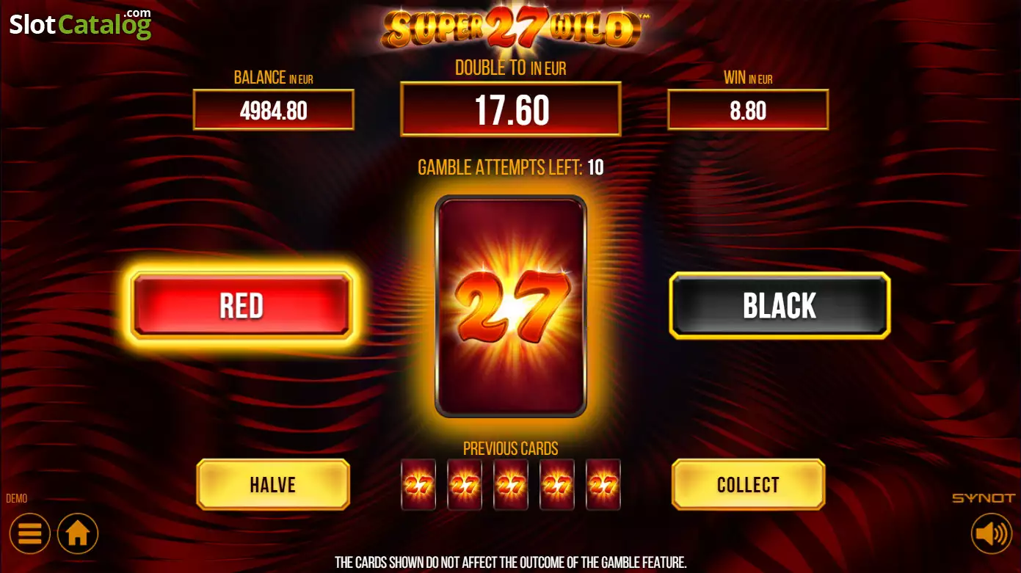Viewport: 1021px width, 573px height.
Task: Click the Super 27 Wild title logo
Action: [x=511, y=27]
